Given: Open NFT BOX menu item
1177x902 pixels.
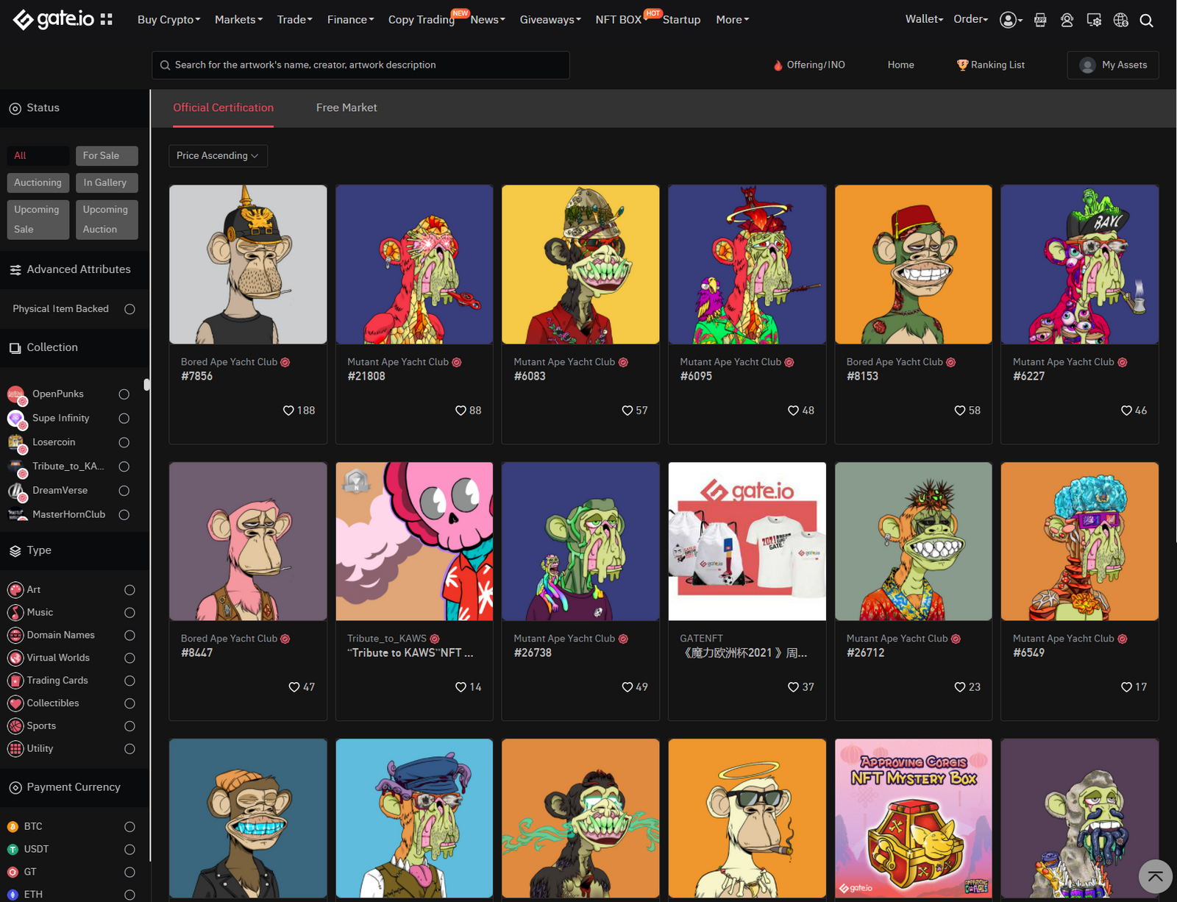Looking at the screenshot, I should [619, 20].
